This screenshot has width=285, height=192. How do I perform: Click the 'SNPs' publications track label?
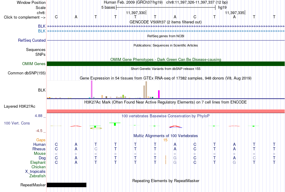click(40, 54)
